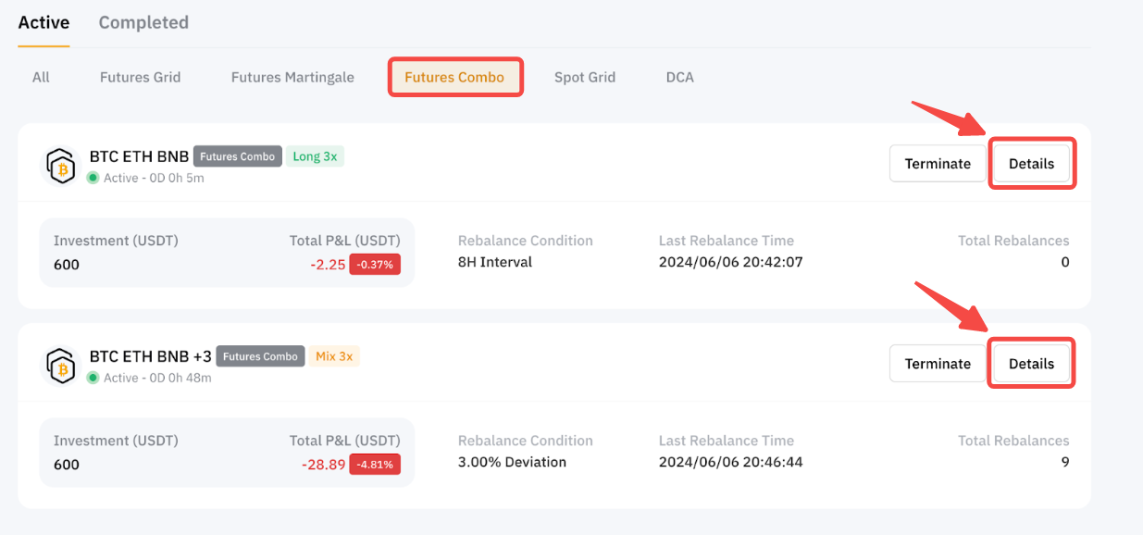Switch to the Active tab
The image size is (1143, 535).
click(43, 22)
